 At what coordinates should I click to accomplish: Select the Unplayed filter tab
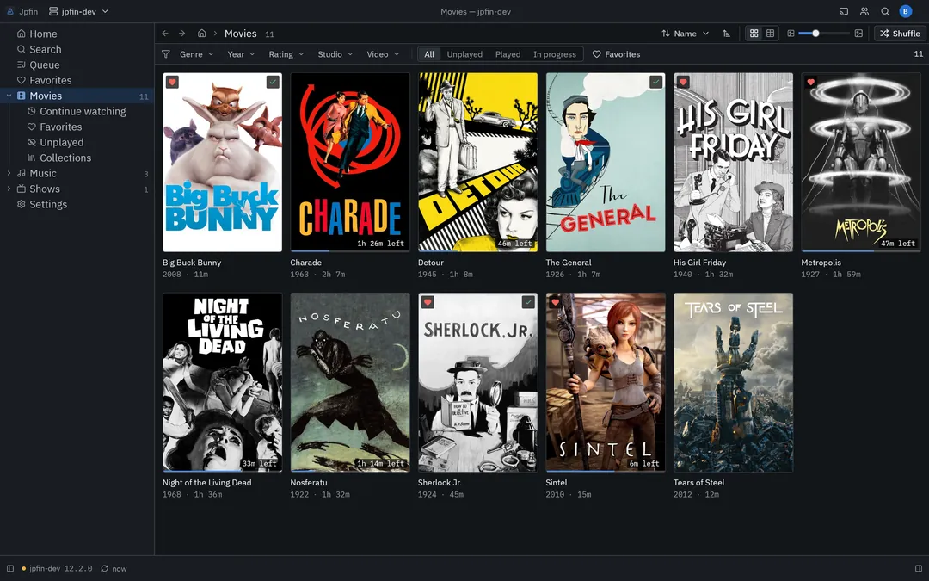tap(464, 54)
